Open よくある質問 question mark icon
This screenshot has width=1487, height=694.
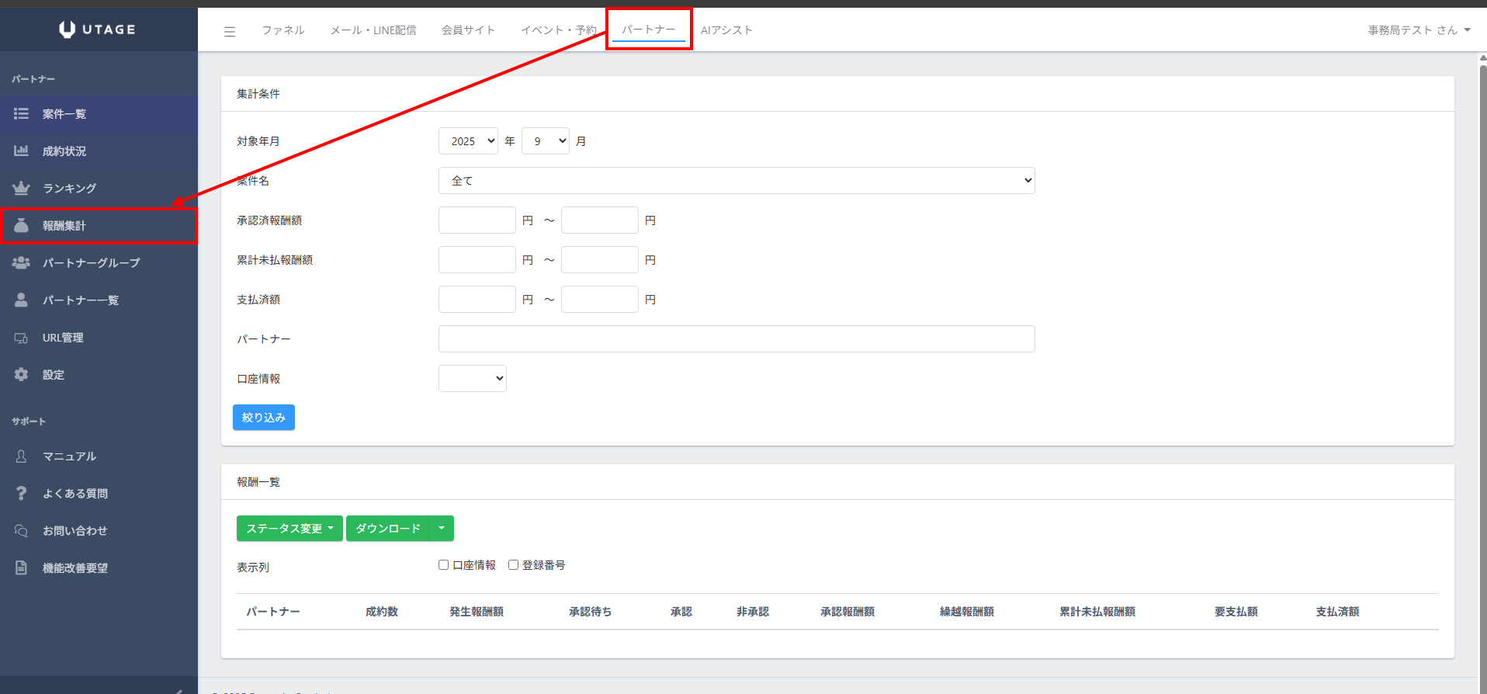(x=21, y=493)
